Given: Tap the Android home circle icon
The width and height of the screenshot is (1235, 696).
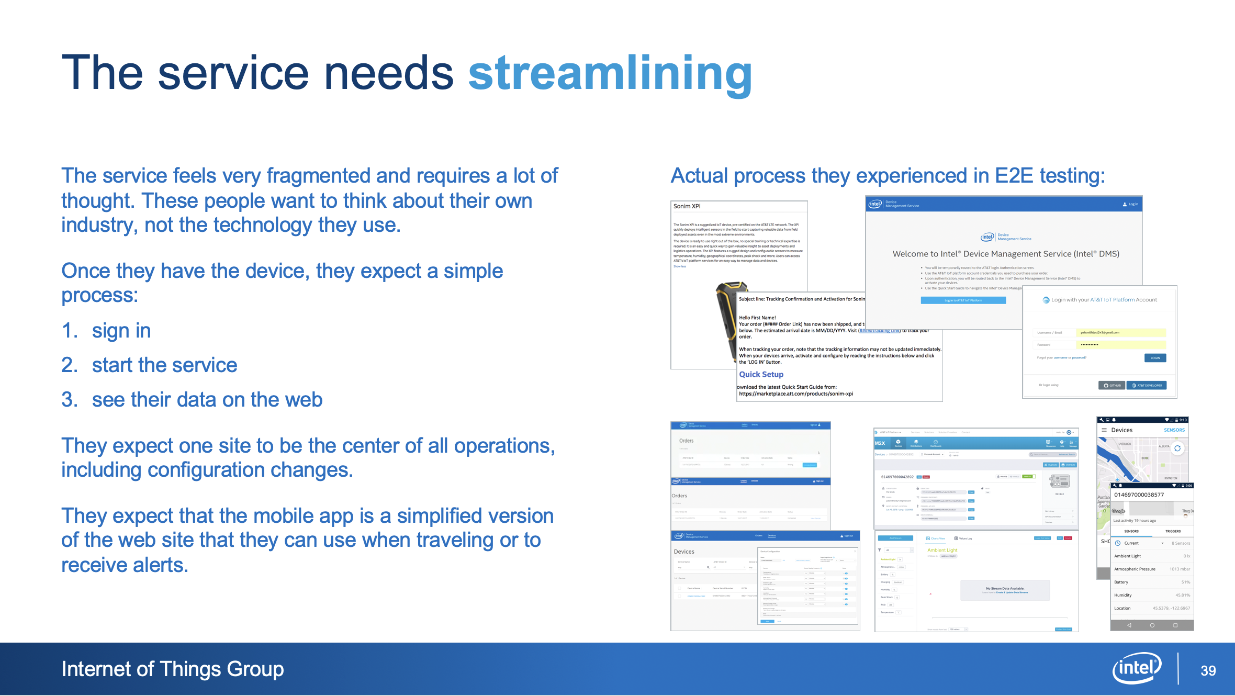Looking at the screenshot, I should pos(1152,625).
